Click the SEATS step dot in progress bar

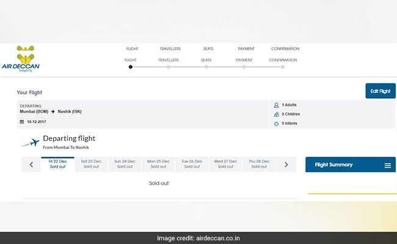click(206, 67)
